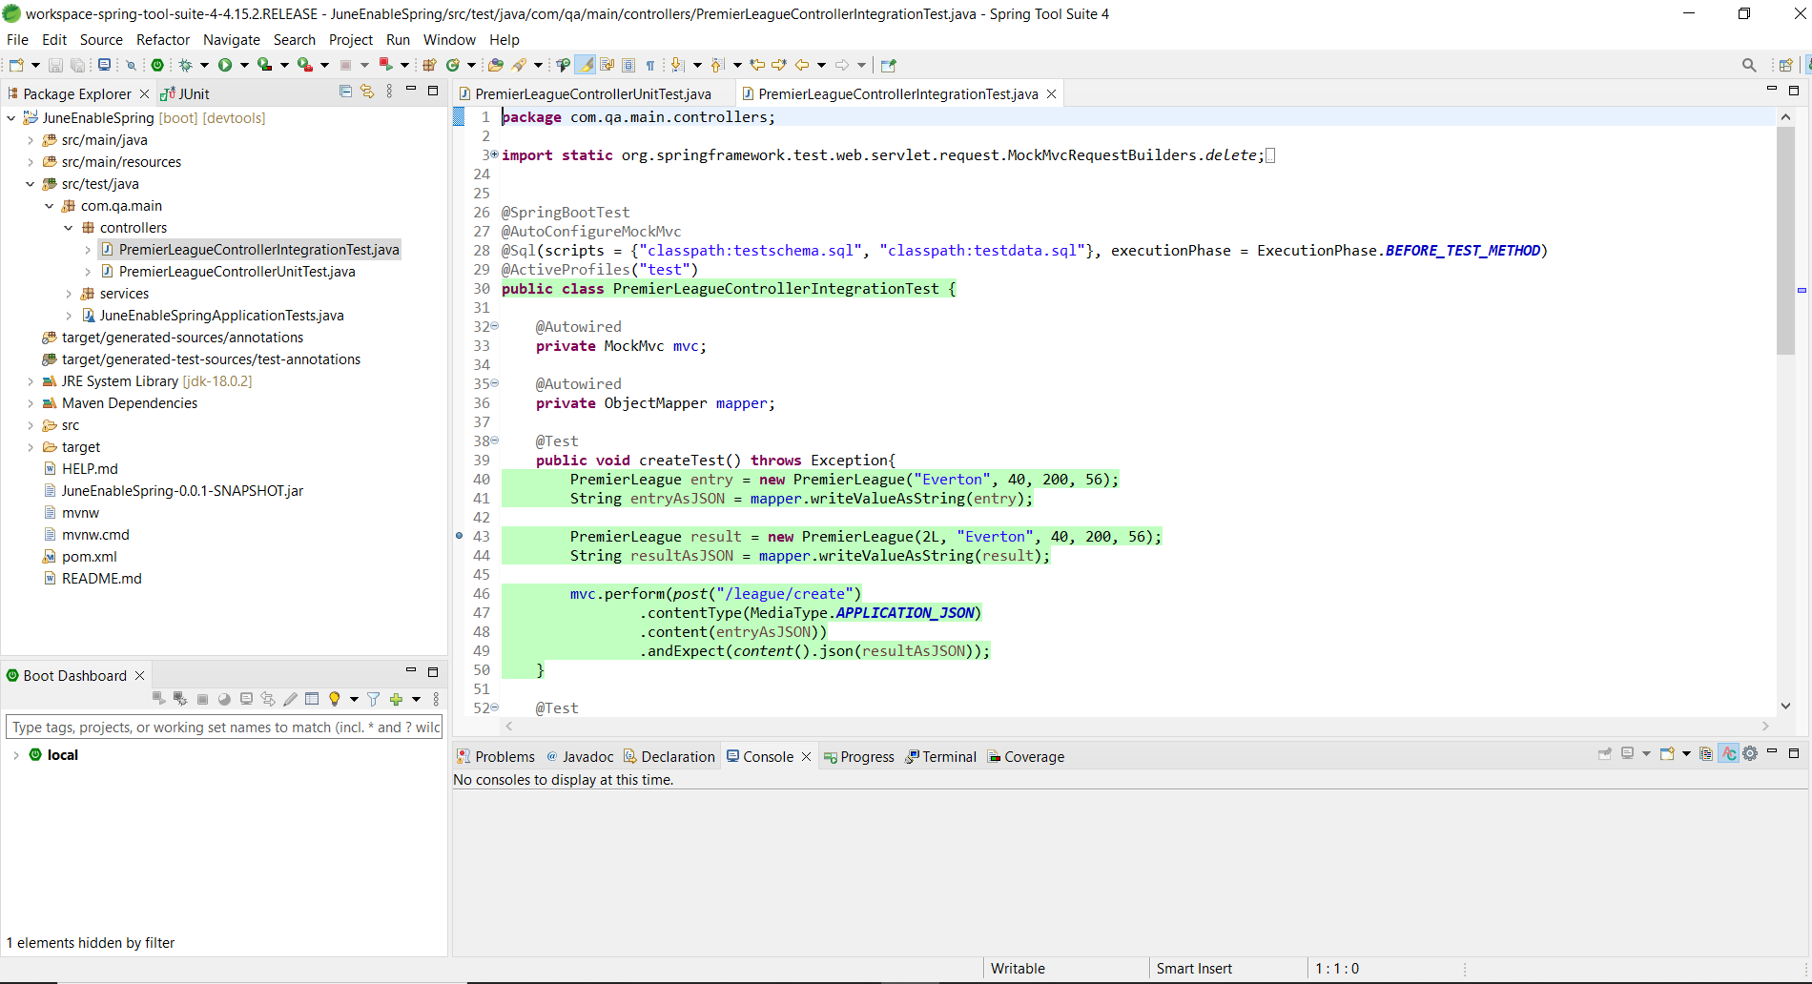Toggle Mark Occurrences highlighter icon

(x=585, y=64)
